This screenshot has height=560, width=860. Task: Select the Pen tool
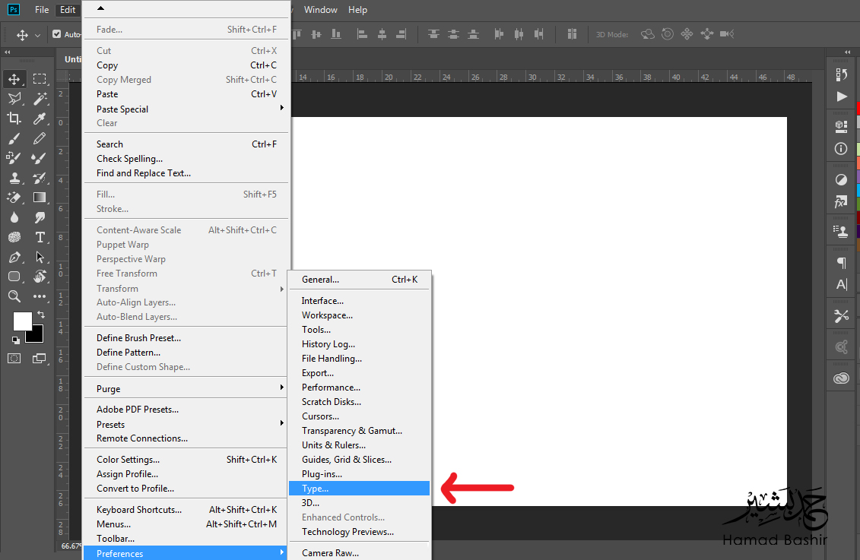click(x=14, y=257)
